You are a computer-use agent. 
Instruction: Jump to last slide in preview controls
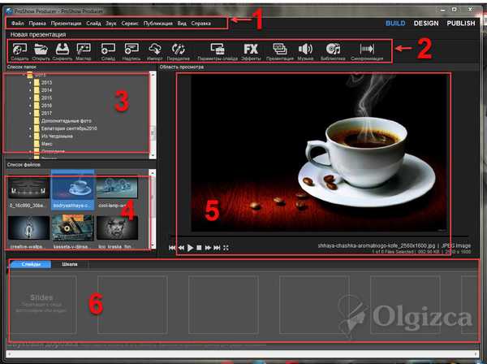point(217,248)
